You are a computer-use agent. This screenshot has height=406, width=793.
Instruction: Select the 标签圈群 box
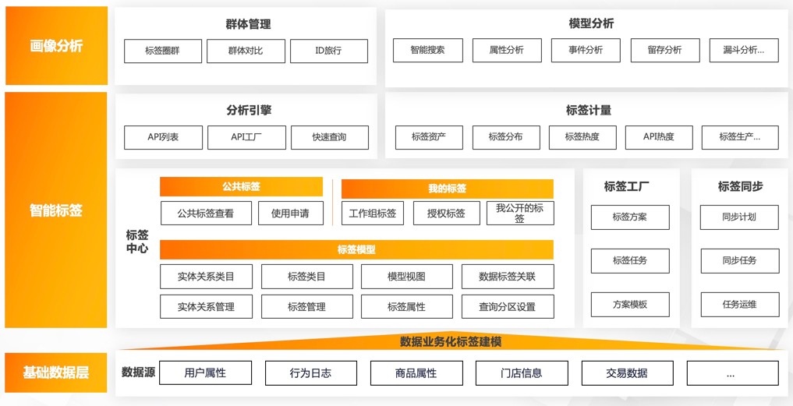pos(163,51)
